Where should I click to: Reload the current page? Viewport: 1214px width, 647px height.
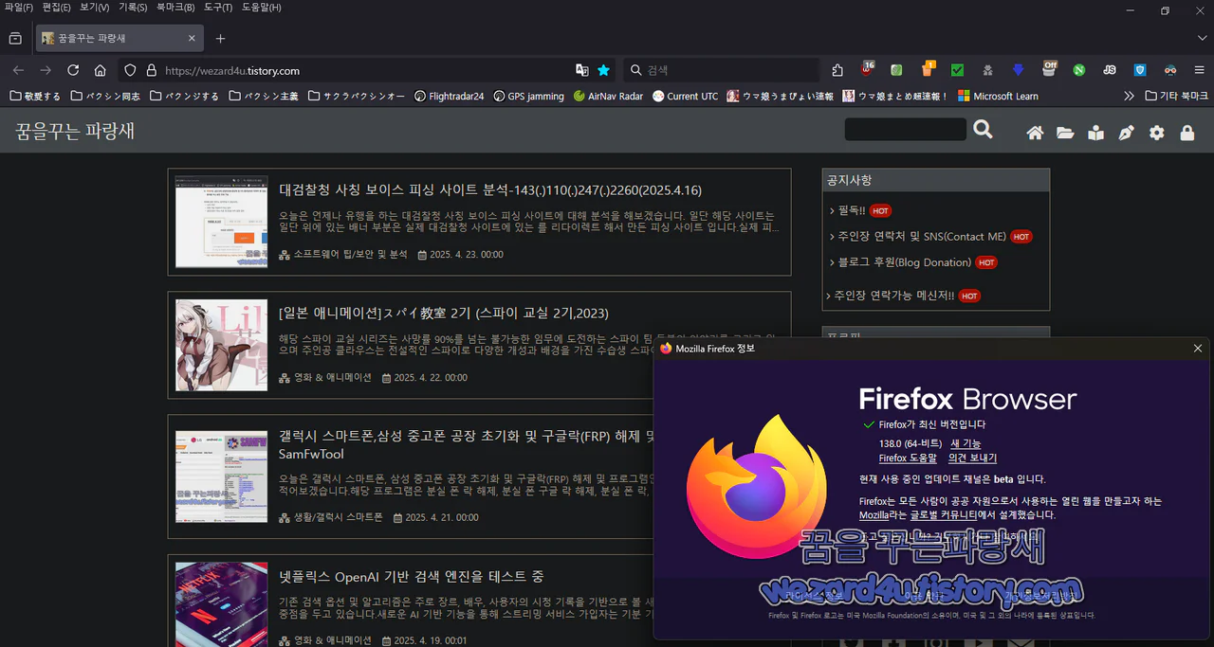coord(73,70)
